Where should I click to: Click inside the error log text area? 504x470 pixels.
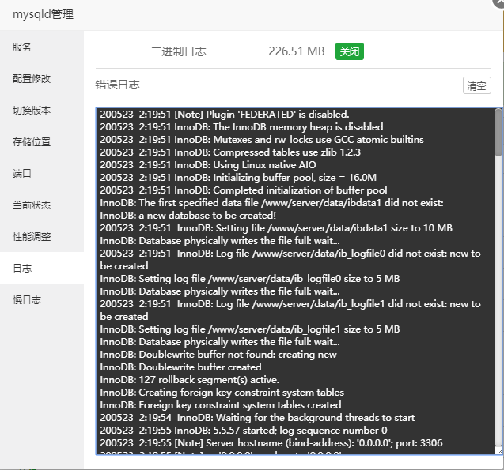293,276
